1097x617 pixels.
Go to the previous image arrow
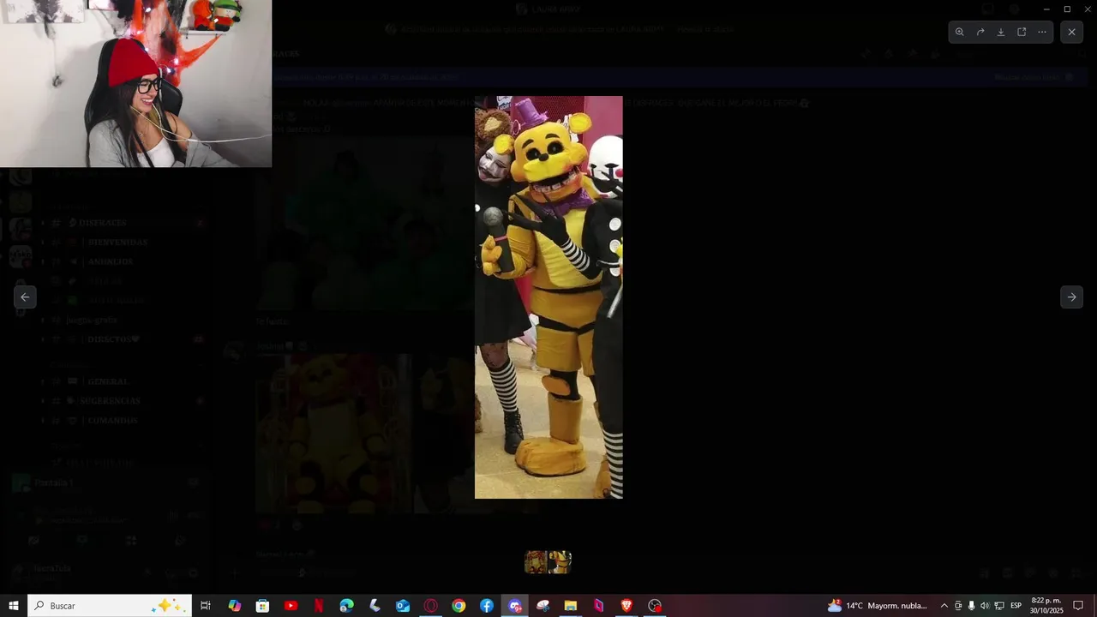coord(25,297)
